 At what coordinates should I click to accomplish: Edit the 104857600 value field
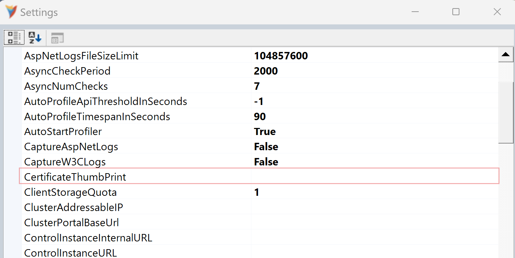coord(375,56)
